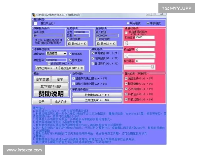Click the 单位生命 input field
This screenshot has height=158, width=198.
click(56, 60)
